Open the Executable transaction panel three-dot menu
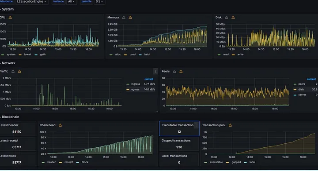Viewport: 318px width, 171px height. [x=196, y=125]
